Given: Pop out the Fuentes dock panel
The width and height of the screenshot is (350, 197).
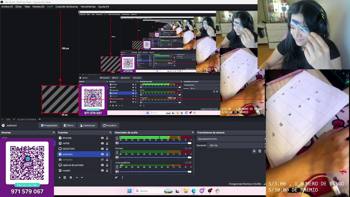Looking at the screenshot, I should [x=110, y=132].
